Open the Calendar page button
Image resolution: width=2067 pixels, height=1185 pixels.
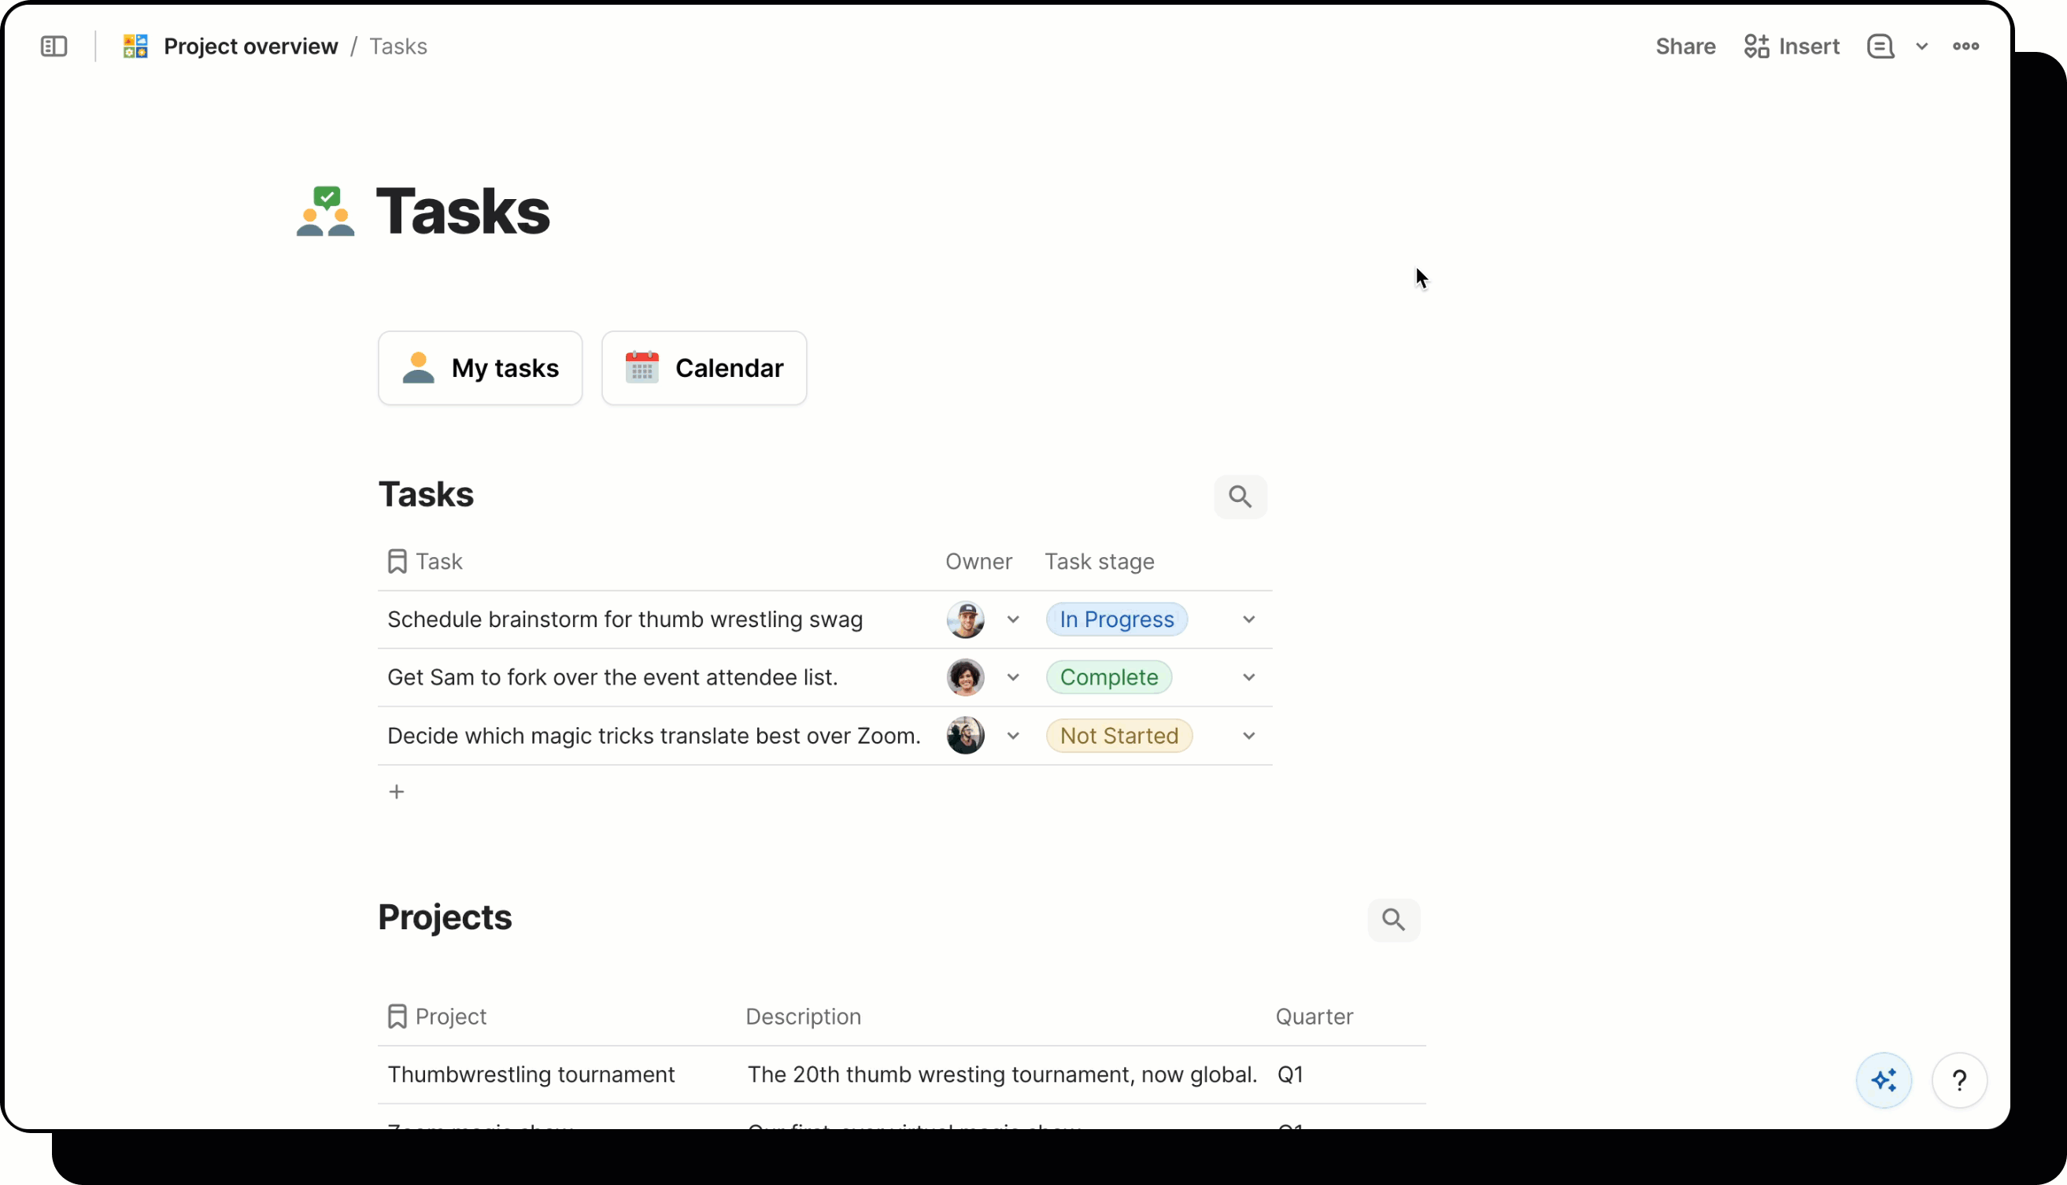coord(704,368)
